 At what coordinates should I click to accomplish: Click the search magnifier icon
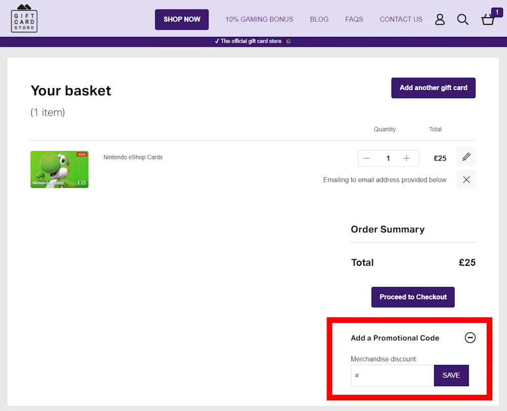[x=463, y=19]
